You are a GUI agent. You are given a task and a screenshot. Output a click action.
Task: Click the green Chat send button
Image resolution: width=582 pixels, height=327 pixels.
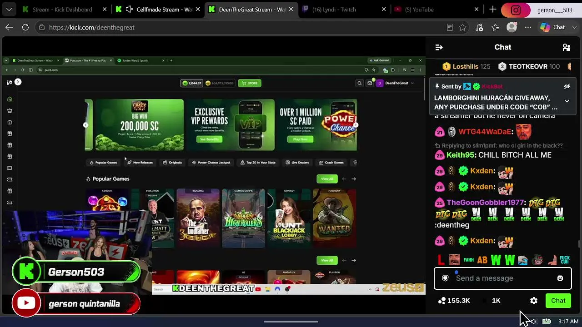[558, 301]
